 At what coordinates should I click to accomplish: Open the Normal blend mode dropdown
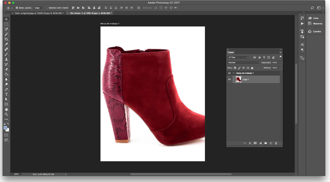244,63
